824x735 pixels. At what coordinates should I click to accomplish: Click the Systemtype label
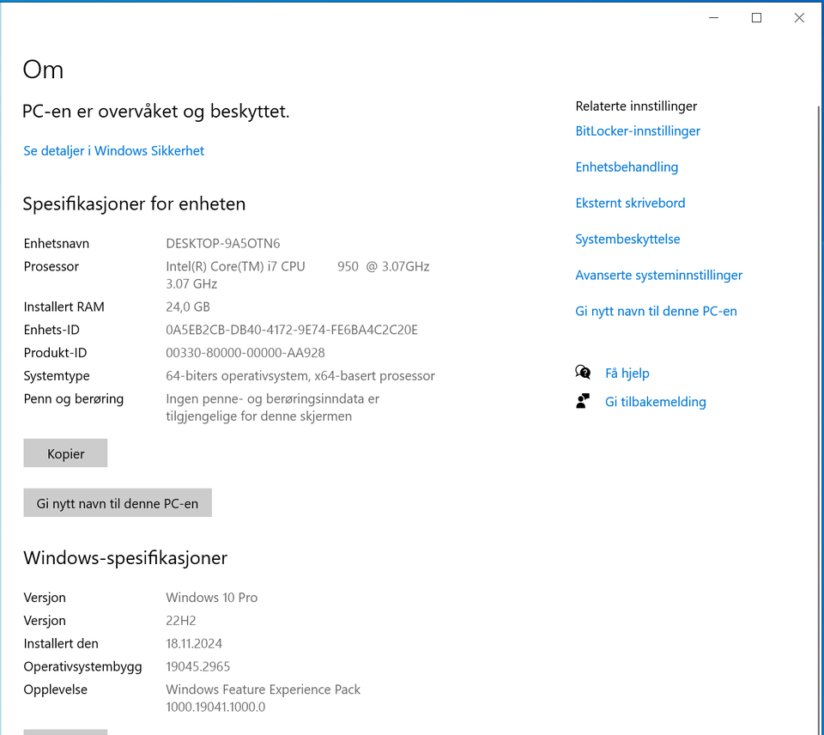(x=57, y=376)
